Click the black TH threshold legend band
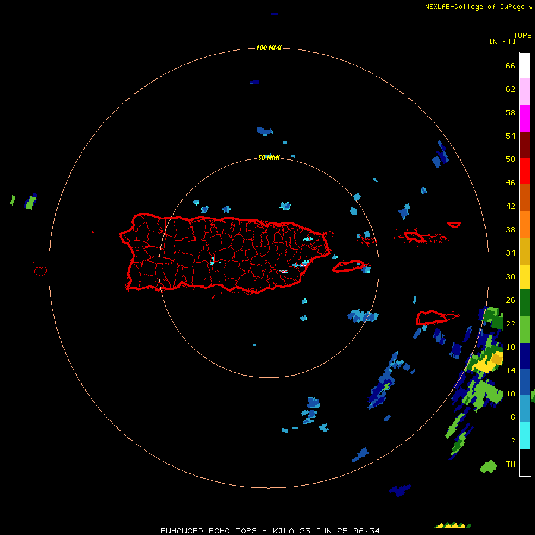Viewport: 535px width, 535px height. 525,462
